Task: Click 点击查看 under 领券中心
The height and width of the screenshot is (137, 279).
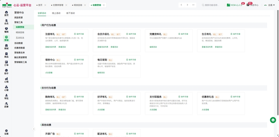Action: point(49,73)
